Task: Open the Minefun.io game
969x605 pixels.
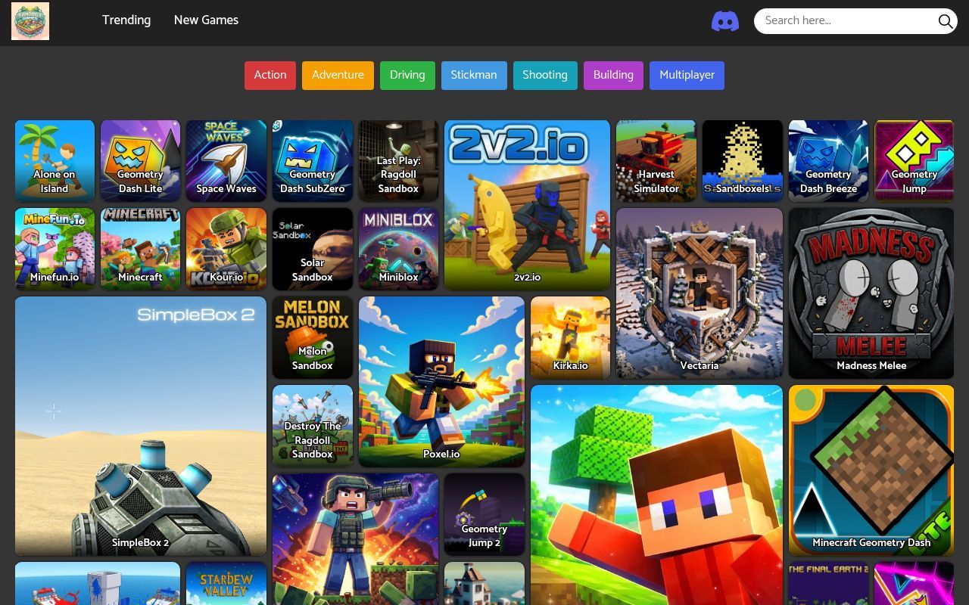Action: click(55, 249)
